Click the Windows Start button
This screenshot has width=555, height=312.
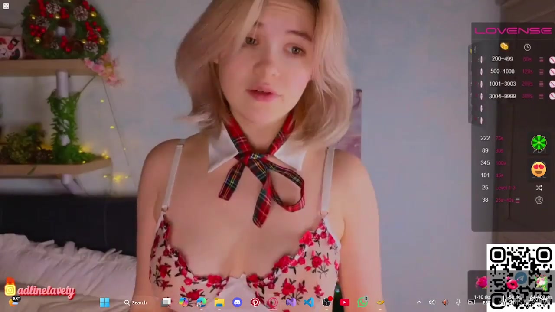tap(104, 302)
